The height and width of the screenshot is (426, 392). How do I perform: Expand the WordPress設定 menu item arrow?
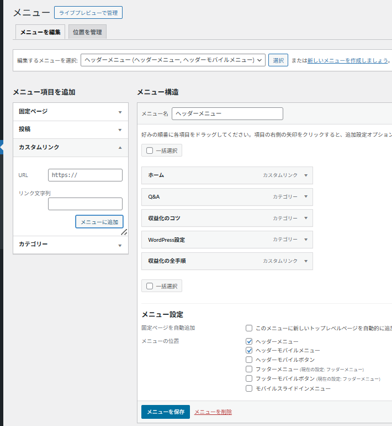click(305, 240)
